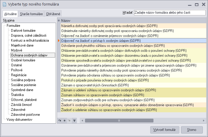Select Mzdové group in tree
Screen dimensions: 208x137
[17, 50]
